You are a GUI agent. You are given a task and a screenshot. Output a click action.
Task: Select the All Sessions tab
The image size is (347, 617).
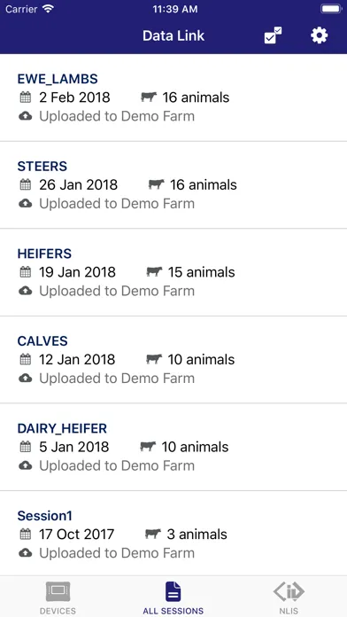(173, 598)
